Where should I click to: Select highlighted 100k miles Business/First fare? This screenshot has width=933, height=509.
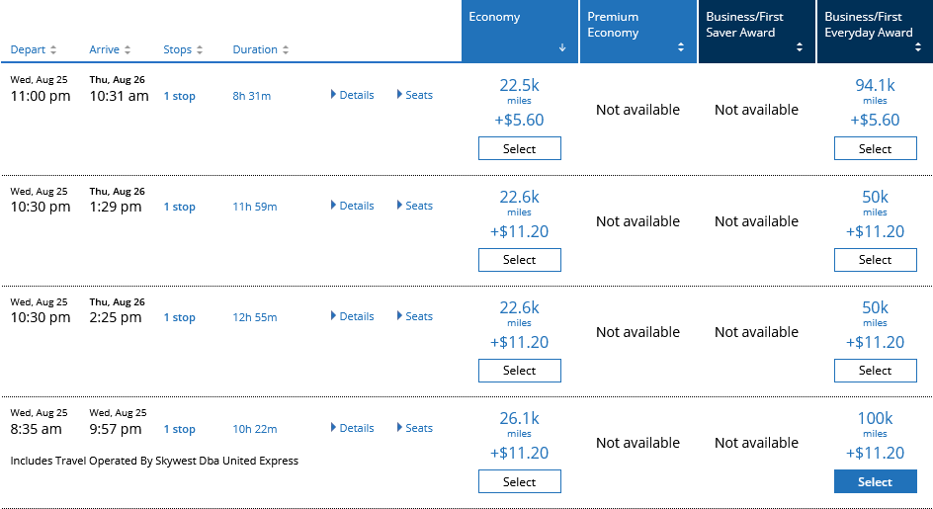(x=876, y=481)
